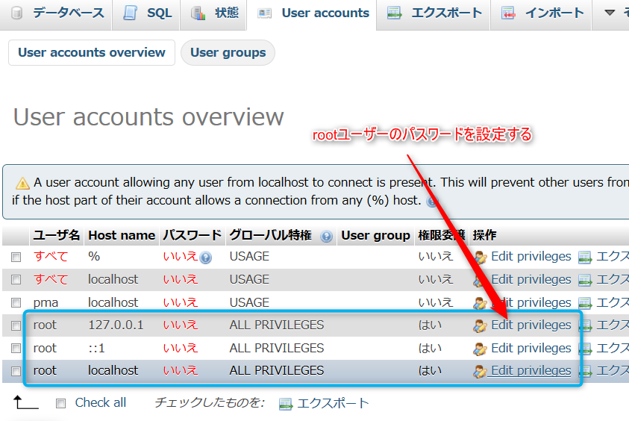Viewport: 629px width, 421px height.
Task: Click the Check all label
Action: point(100,402)
